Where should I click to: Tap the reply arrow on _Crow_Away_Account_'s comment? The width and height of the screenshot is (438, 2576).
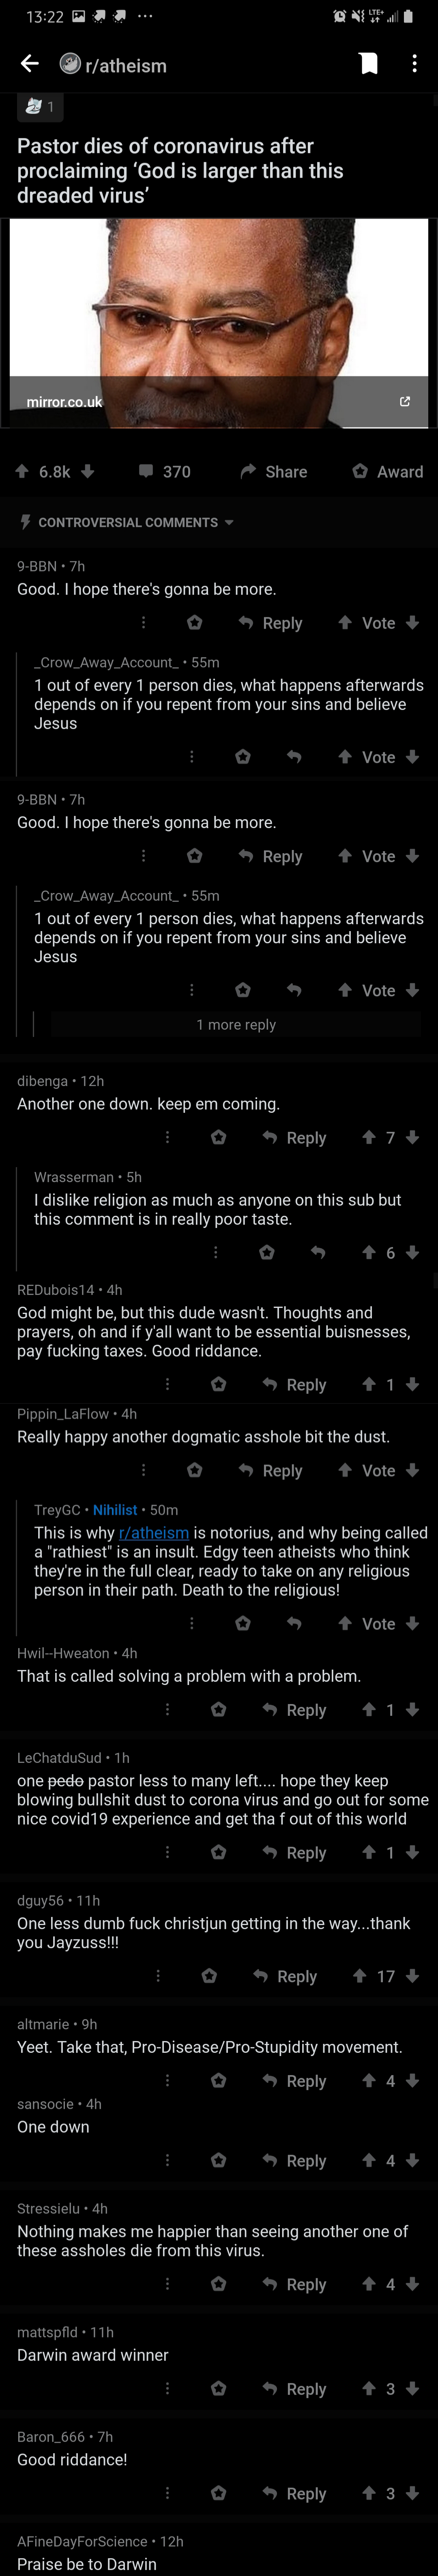292,757
